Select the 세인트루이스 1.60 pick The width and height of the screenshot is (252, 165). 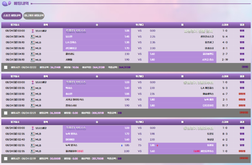coord(182,151)
